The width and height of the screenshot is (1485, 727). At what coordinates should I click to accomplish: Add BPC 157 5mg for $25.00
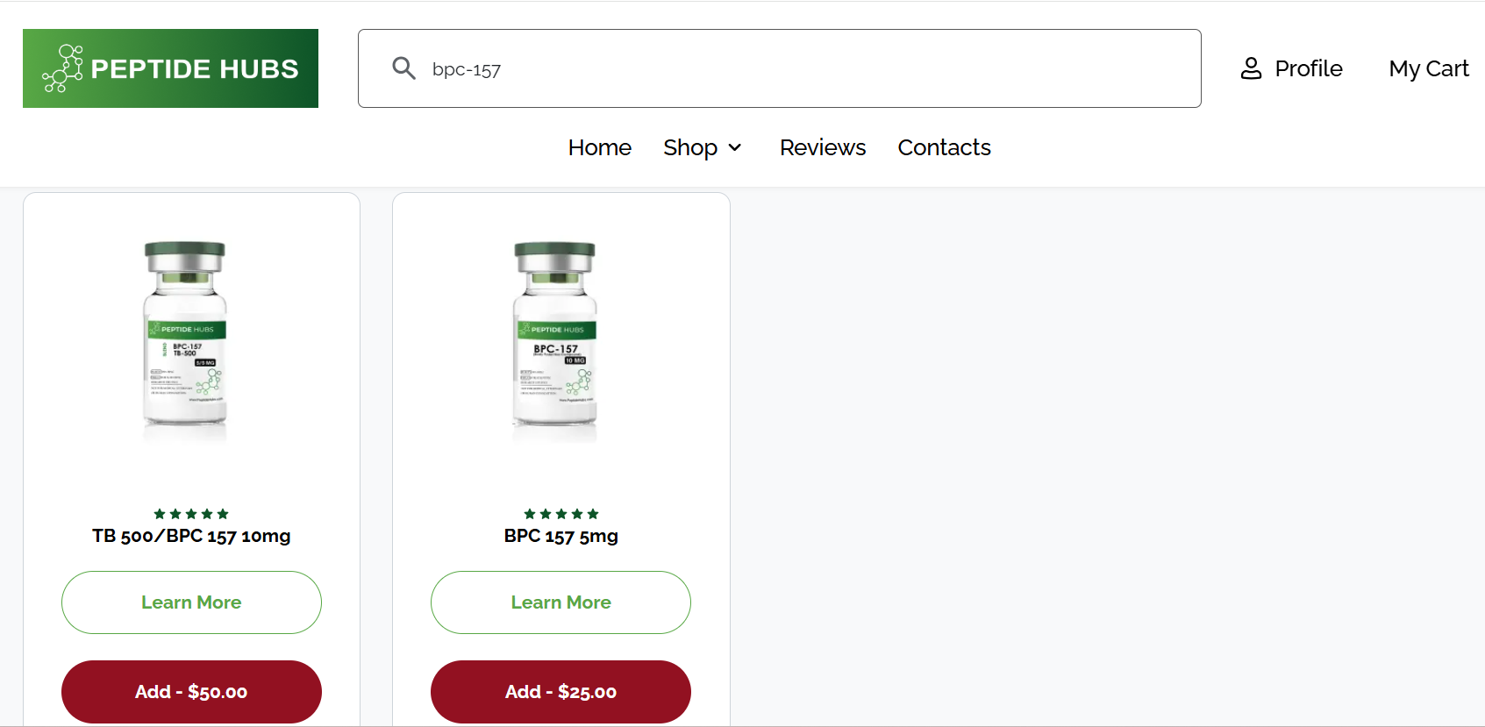pos(560,692)
